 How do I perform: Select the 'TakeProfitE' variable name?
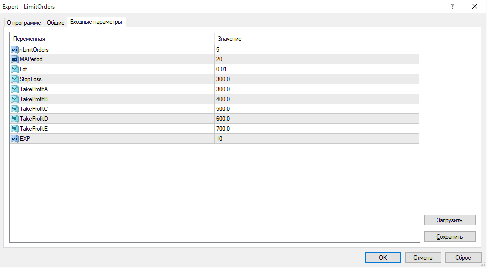pyautogui.click(x=34, y=129)
